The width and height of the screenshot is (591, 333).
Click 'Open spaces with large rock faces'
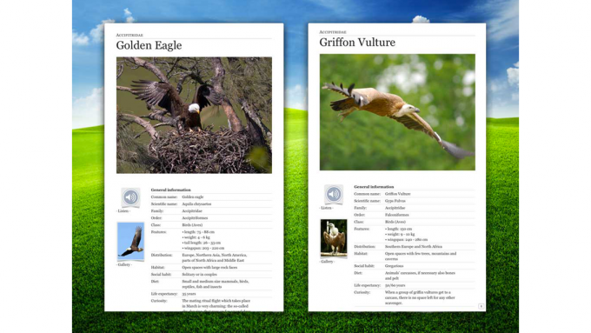pyautogui.click(x=209, y=268)
